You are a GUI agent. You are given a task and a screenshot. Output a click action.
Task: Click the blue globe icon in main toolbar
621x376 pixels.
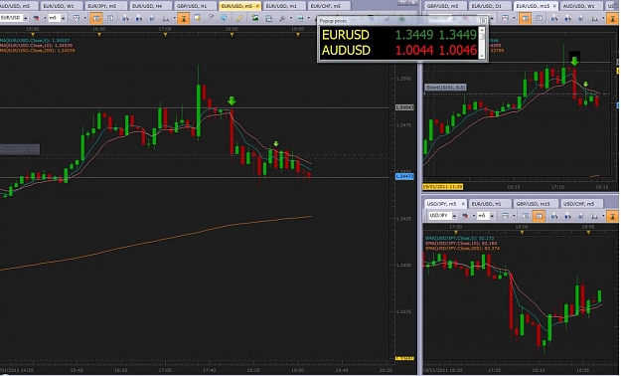[224, 18]
